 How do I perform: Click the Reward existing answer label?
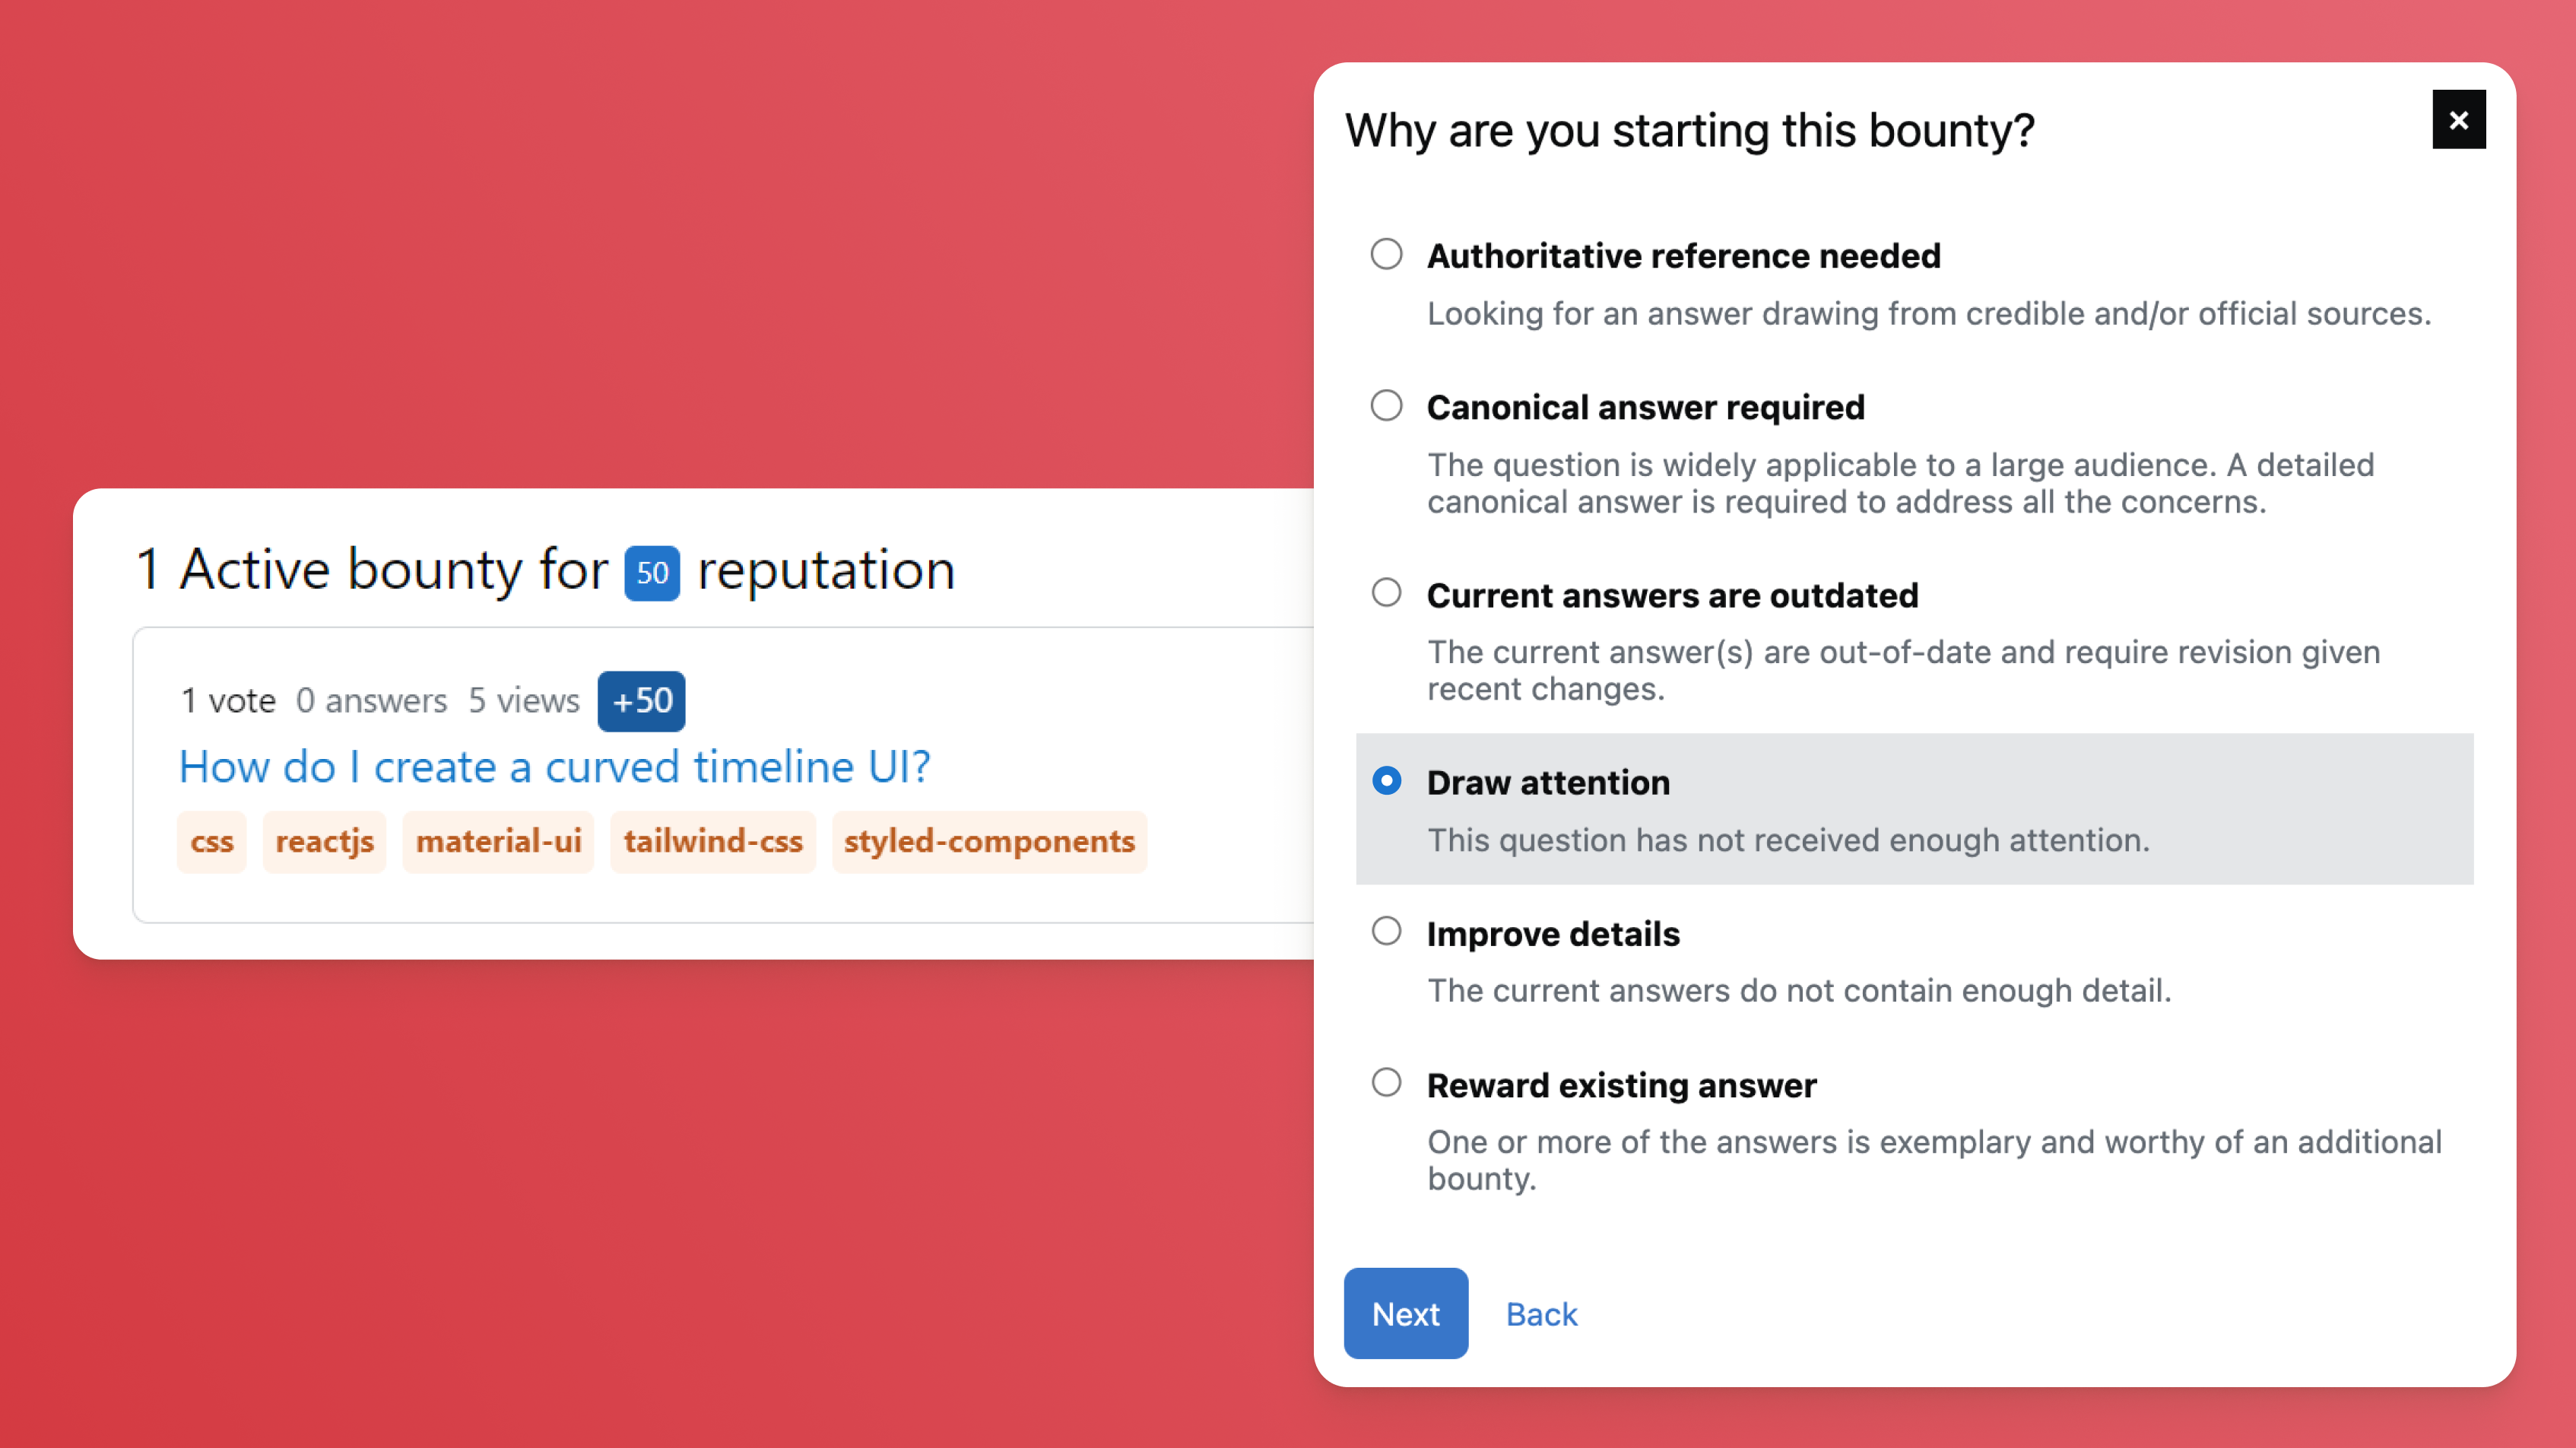coord(1622,1085)
